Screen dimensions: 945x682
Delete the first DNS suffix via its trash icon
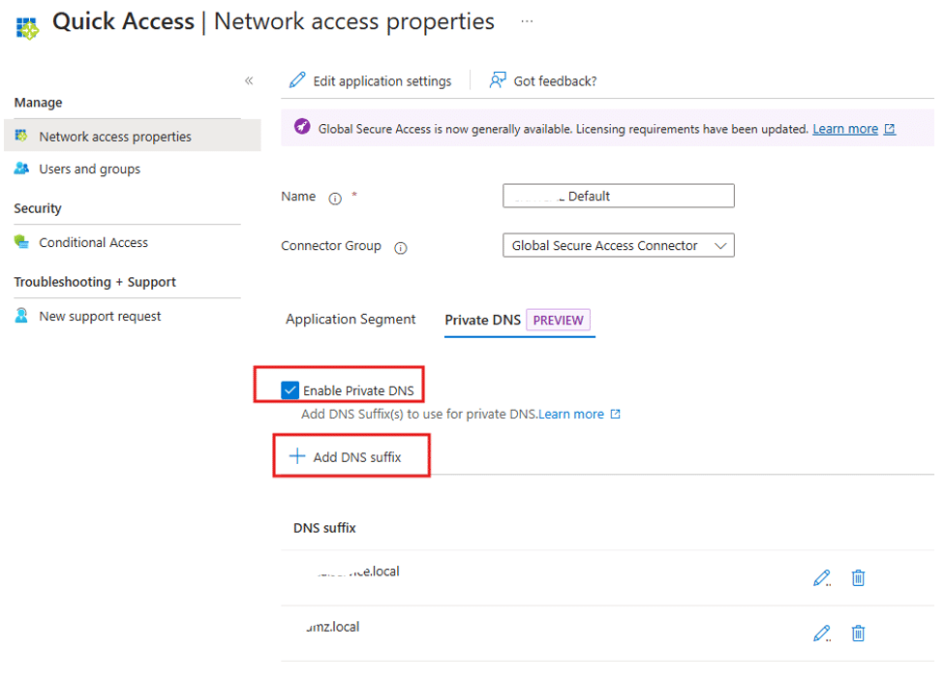pos(858,577)
